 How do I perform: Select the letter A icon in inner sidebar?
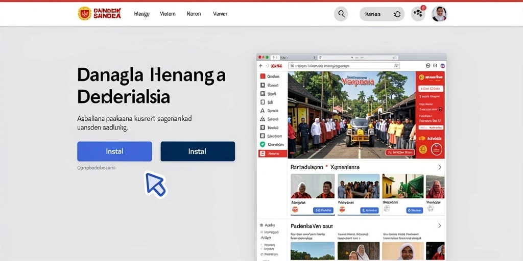(263, 111)
